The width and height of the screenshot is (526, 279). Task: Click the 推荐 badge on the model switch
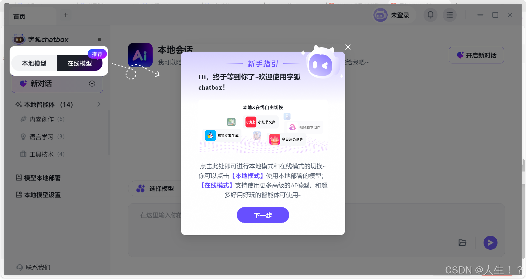tap(97, 54)
